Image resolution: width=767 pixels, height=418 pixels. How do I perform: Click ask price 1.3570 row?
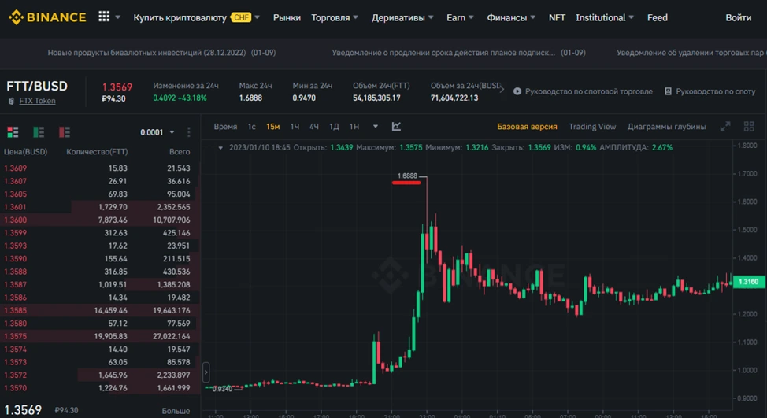point(100,388)
